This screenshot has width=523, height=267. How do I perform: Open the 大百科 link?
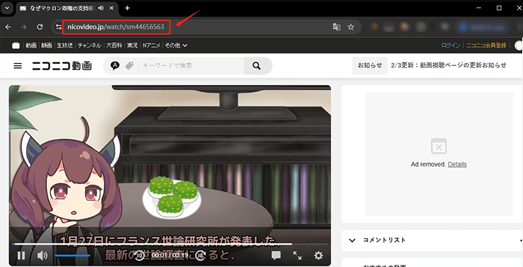(114, 45)
